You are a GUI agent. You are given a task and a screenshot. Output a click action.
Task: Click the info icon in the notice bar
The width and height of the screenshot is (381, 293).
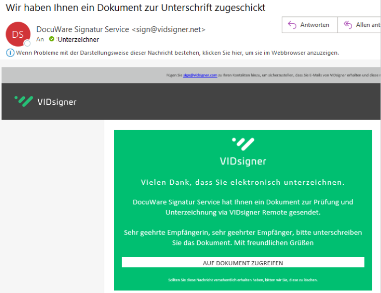[x=10, y=53]
